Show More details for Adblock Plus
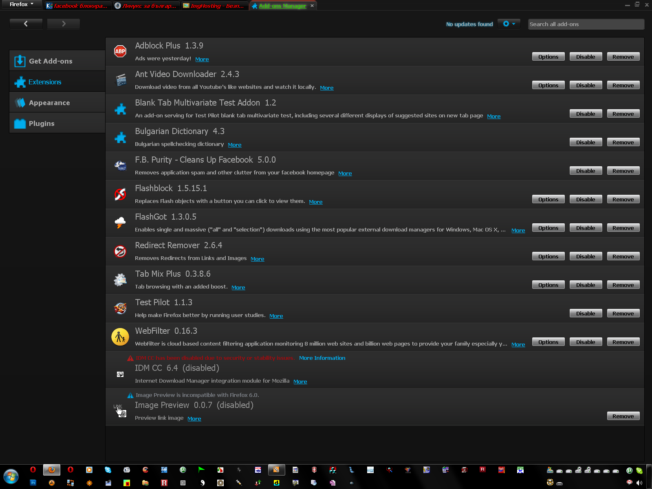The image size is (652, 489). click(x=202, y=59)
